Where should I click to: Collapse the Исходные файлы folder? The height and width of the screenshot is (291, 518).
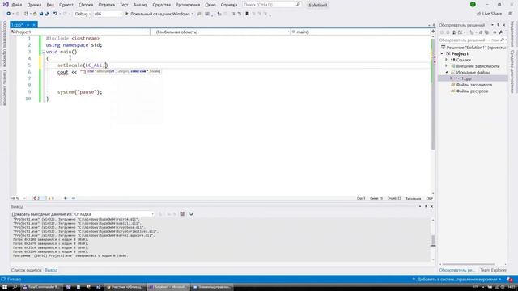pos(446,72)
